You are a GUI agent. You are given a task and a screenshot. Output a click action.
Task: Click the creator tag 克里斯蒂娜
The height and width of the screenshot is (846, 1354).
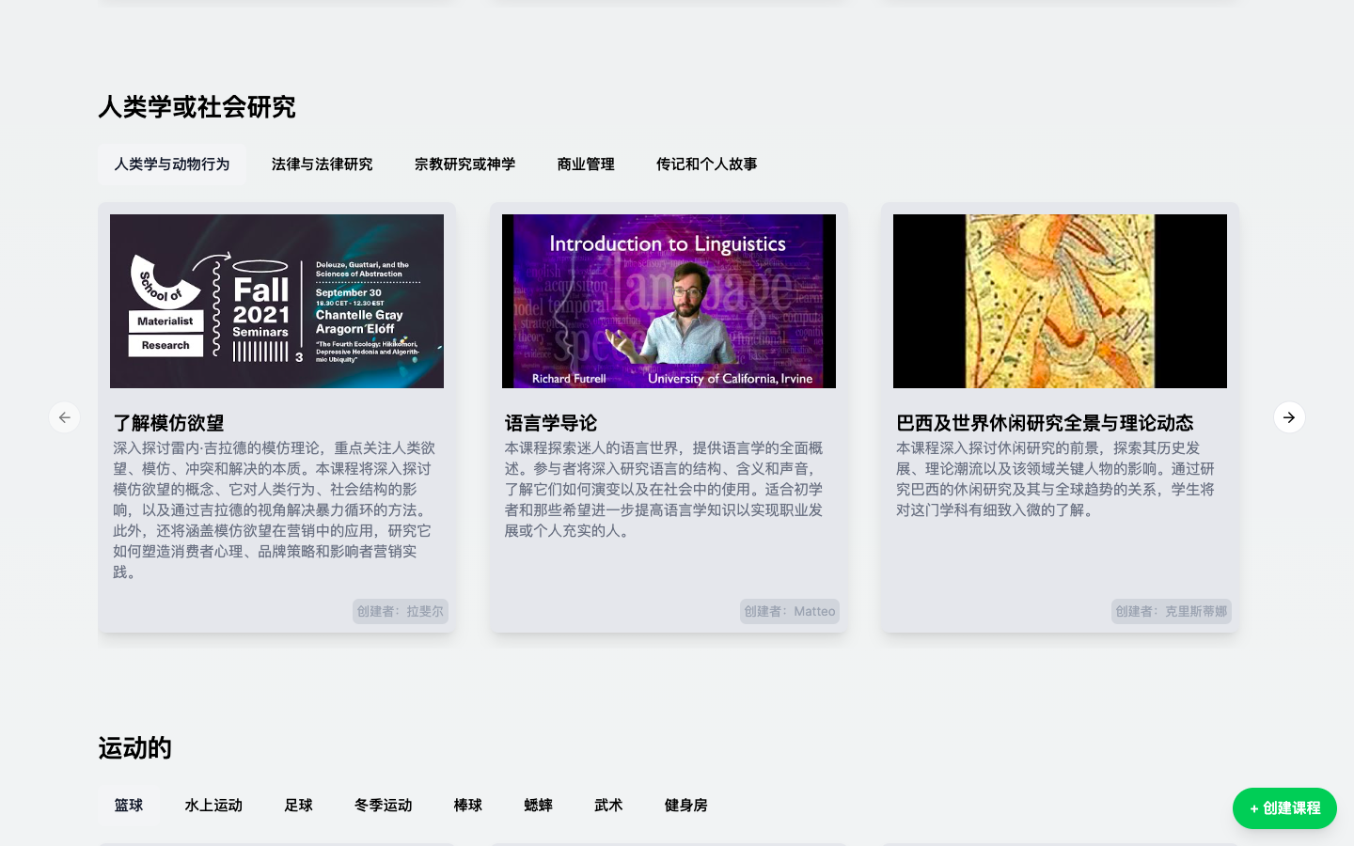(1172, 611)
